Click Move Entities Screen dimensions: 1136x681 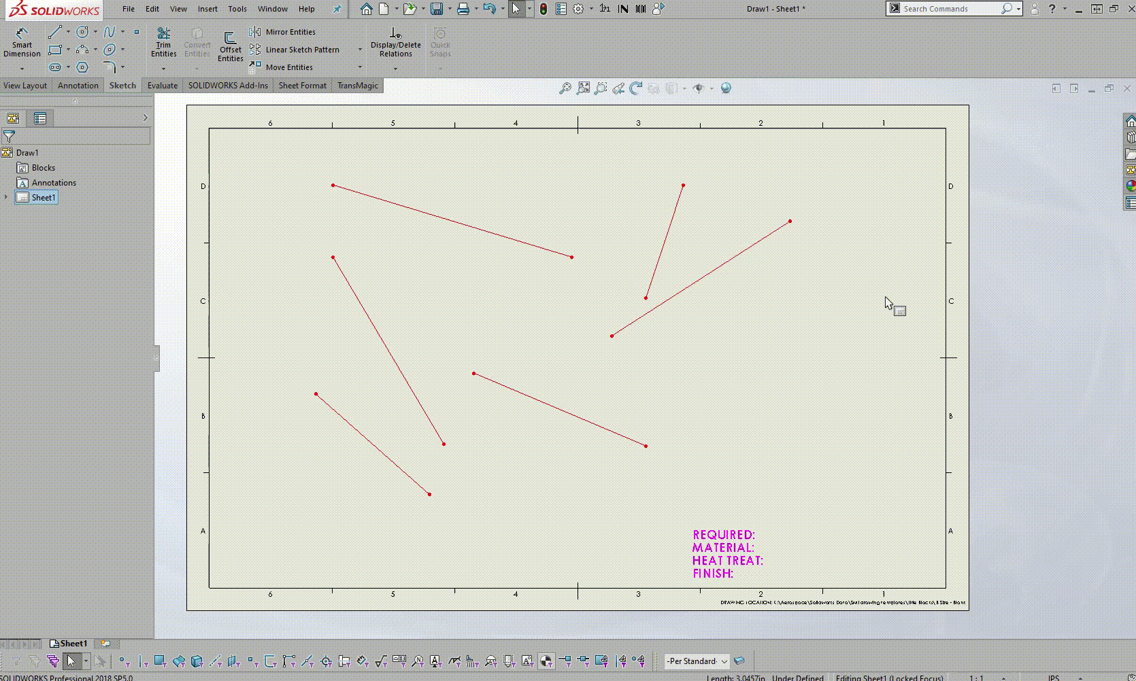[281, 67]
